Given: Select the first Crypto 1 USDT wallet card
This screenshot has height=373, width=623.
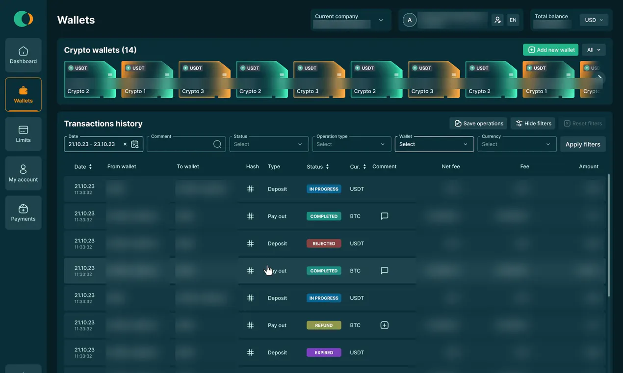Looking at the screenshot, I should coord(147,80).
